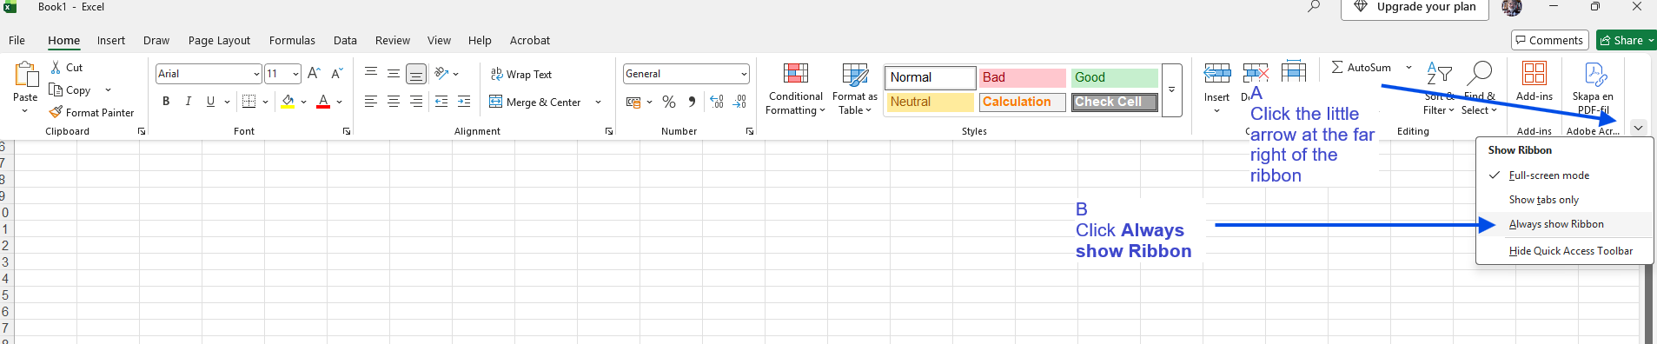Screen dimensions: 1657x344
Task: Switch to the Formulas tab
Action: (x=292, y=40)
